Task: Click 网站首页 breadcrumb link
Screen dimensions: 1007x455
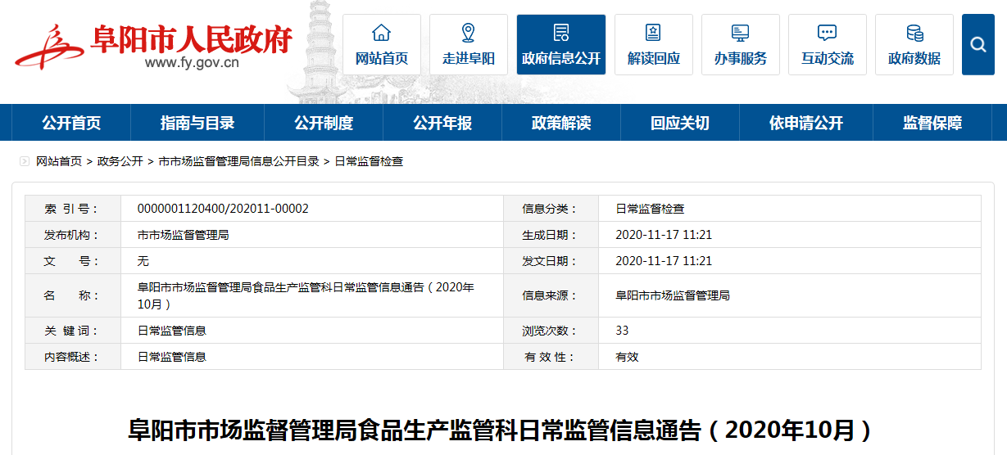Action: click(x=59, y=161)
